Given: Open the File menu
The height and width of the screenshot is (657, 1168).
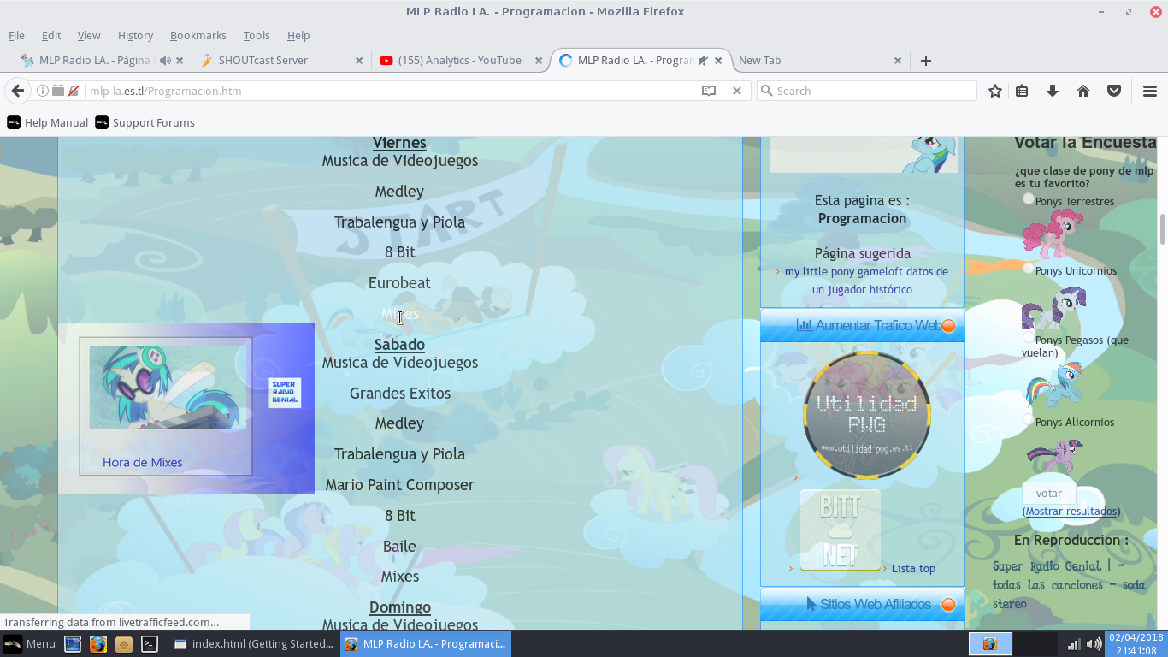Looking at the screenshot, I should pos(16,35).
